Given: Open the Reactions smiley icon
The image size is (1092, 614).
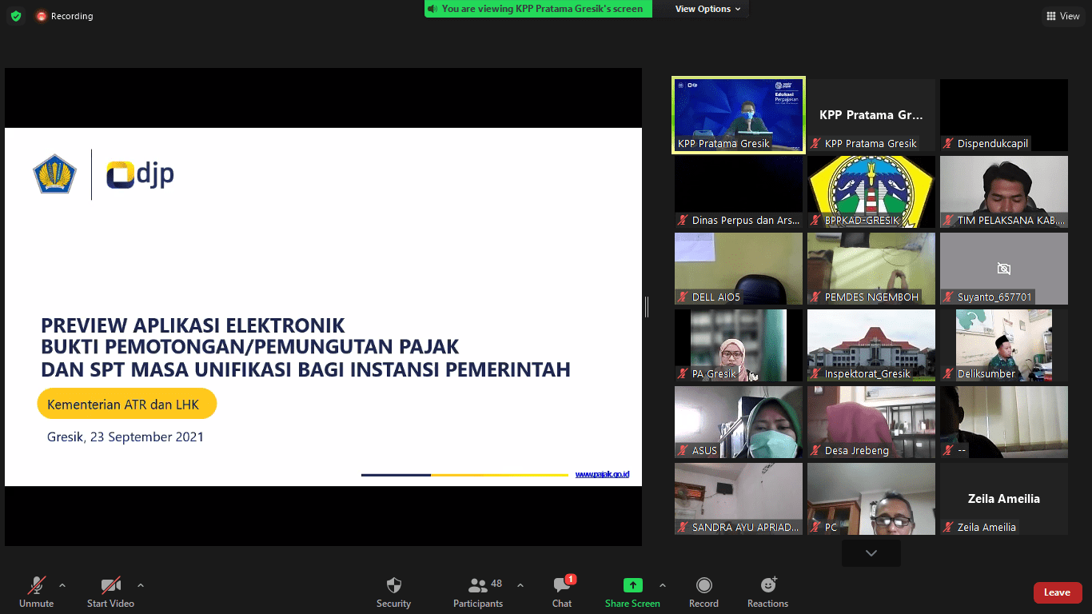Looking at the screenshot, I should (x=767, y=586).
